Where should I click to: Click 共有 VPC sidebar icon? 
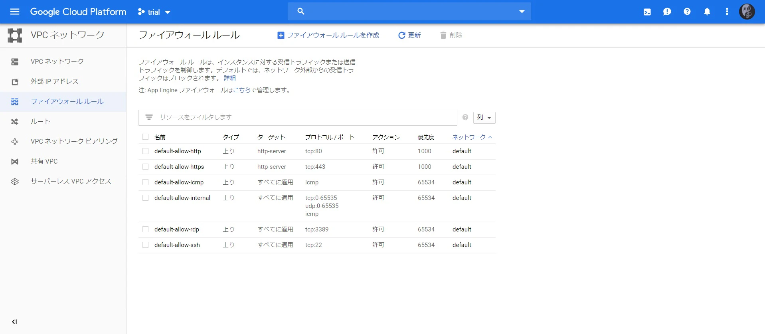click(x=15, y=162)
